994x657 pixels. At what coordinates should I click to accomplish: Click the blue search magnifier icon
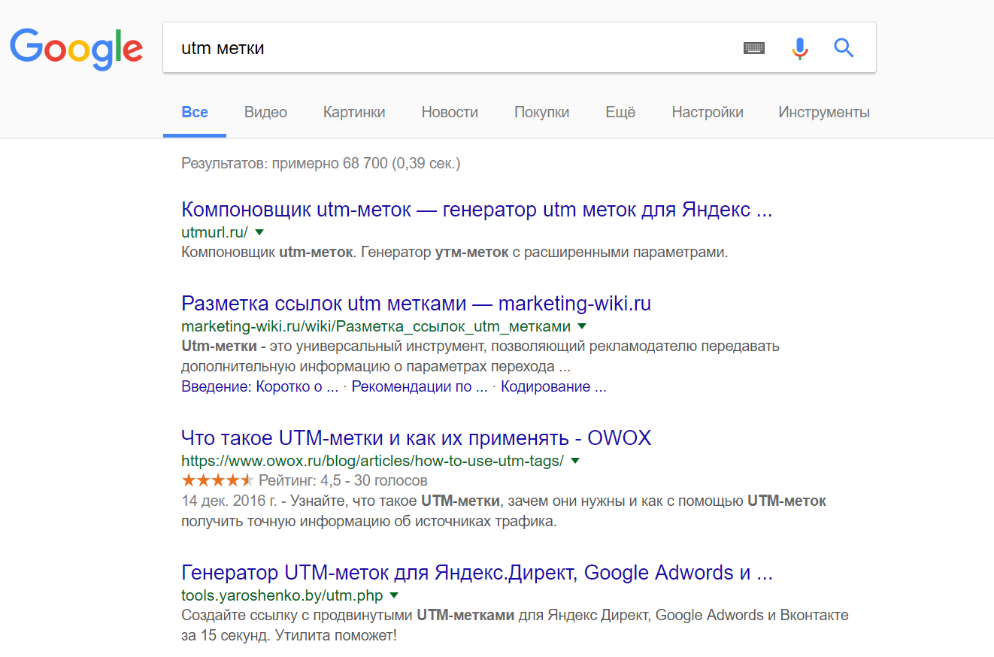click(x=844, y=48)
